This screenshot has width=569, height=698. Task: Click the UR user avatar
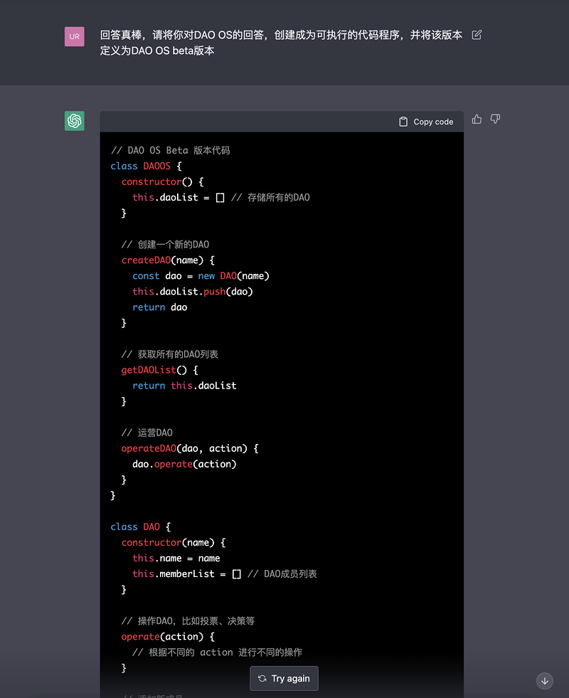(75, 36)
